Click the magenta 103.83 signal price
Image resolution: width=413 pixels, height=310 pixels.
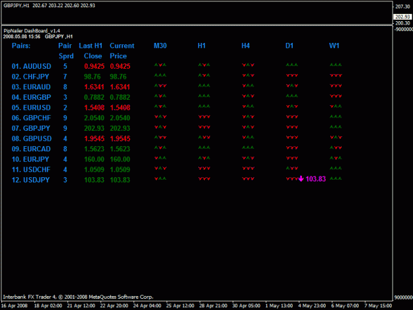click(x=316, y=179)
